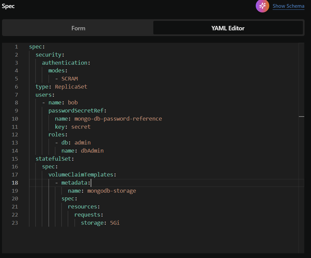
Task: Place cursor on the key value secret
Action: (81, 127)
